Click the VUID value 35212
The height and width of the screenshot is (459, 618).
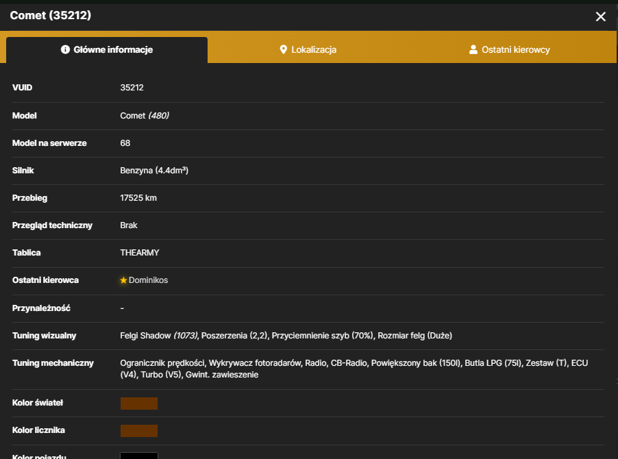click(132, 88)
